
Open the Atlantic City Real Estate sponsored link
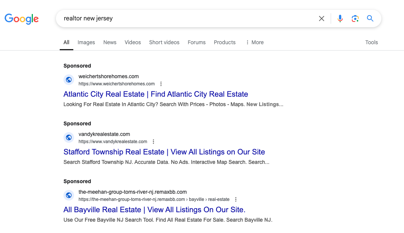point(155,94)
